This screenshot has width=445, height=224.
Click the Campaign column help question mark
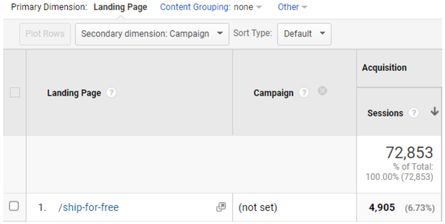click(305, 93)
